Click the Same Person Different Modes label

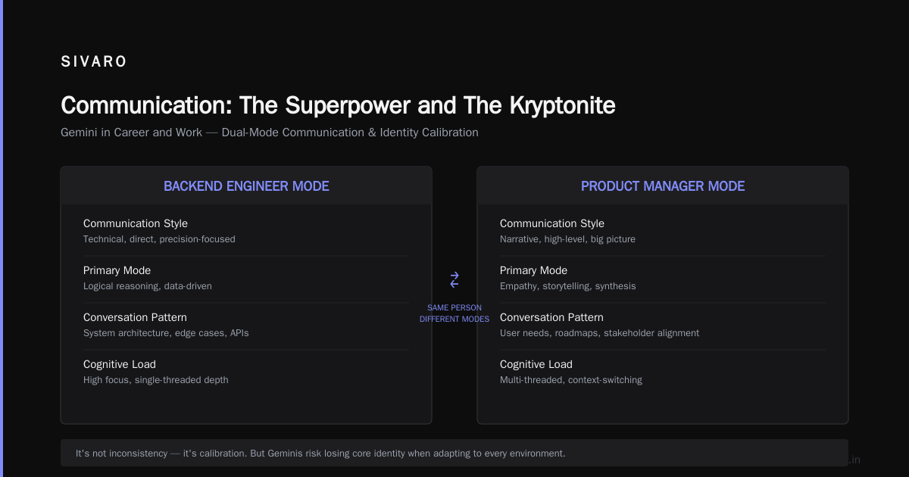pyautogui.click(x=454, y=313)
